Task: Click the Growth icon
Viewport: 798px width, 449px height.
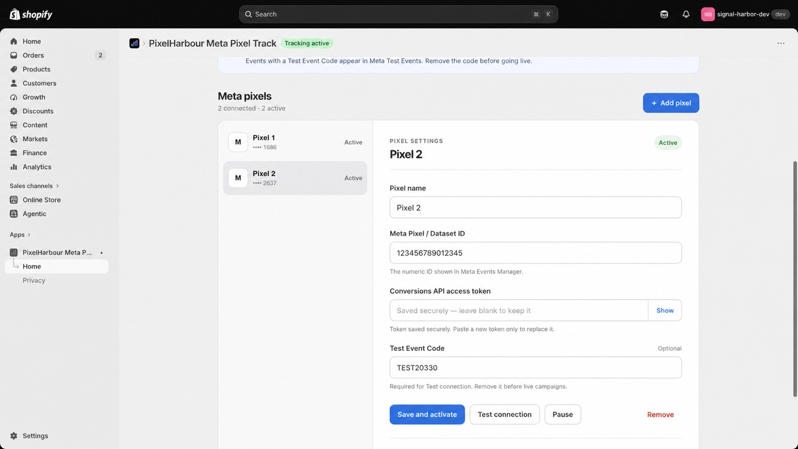Action: tap(14, 97)
